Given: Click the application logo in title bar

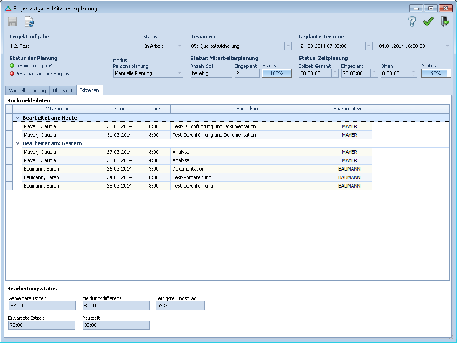Looking at the screenshot, I should pyautogui.click(x=8, y=8).
